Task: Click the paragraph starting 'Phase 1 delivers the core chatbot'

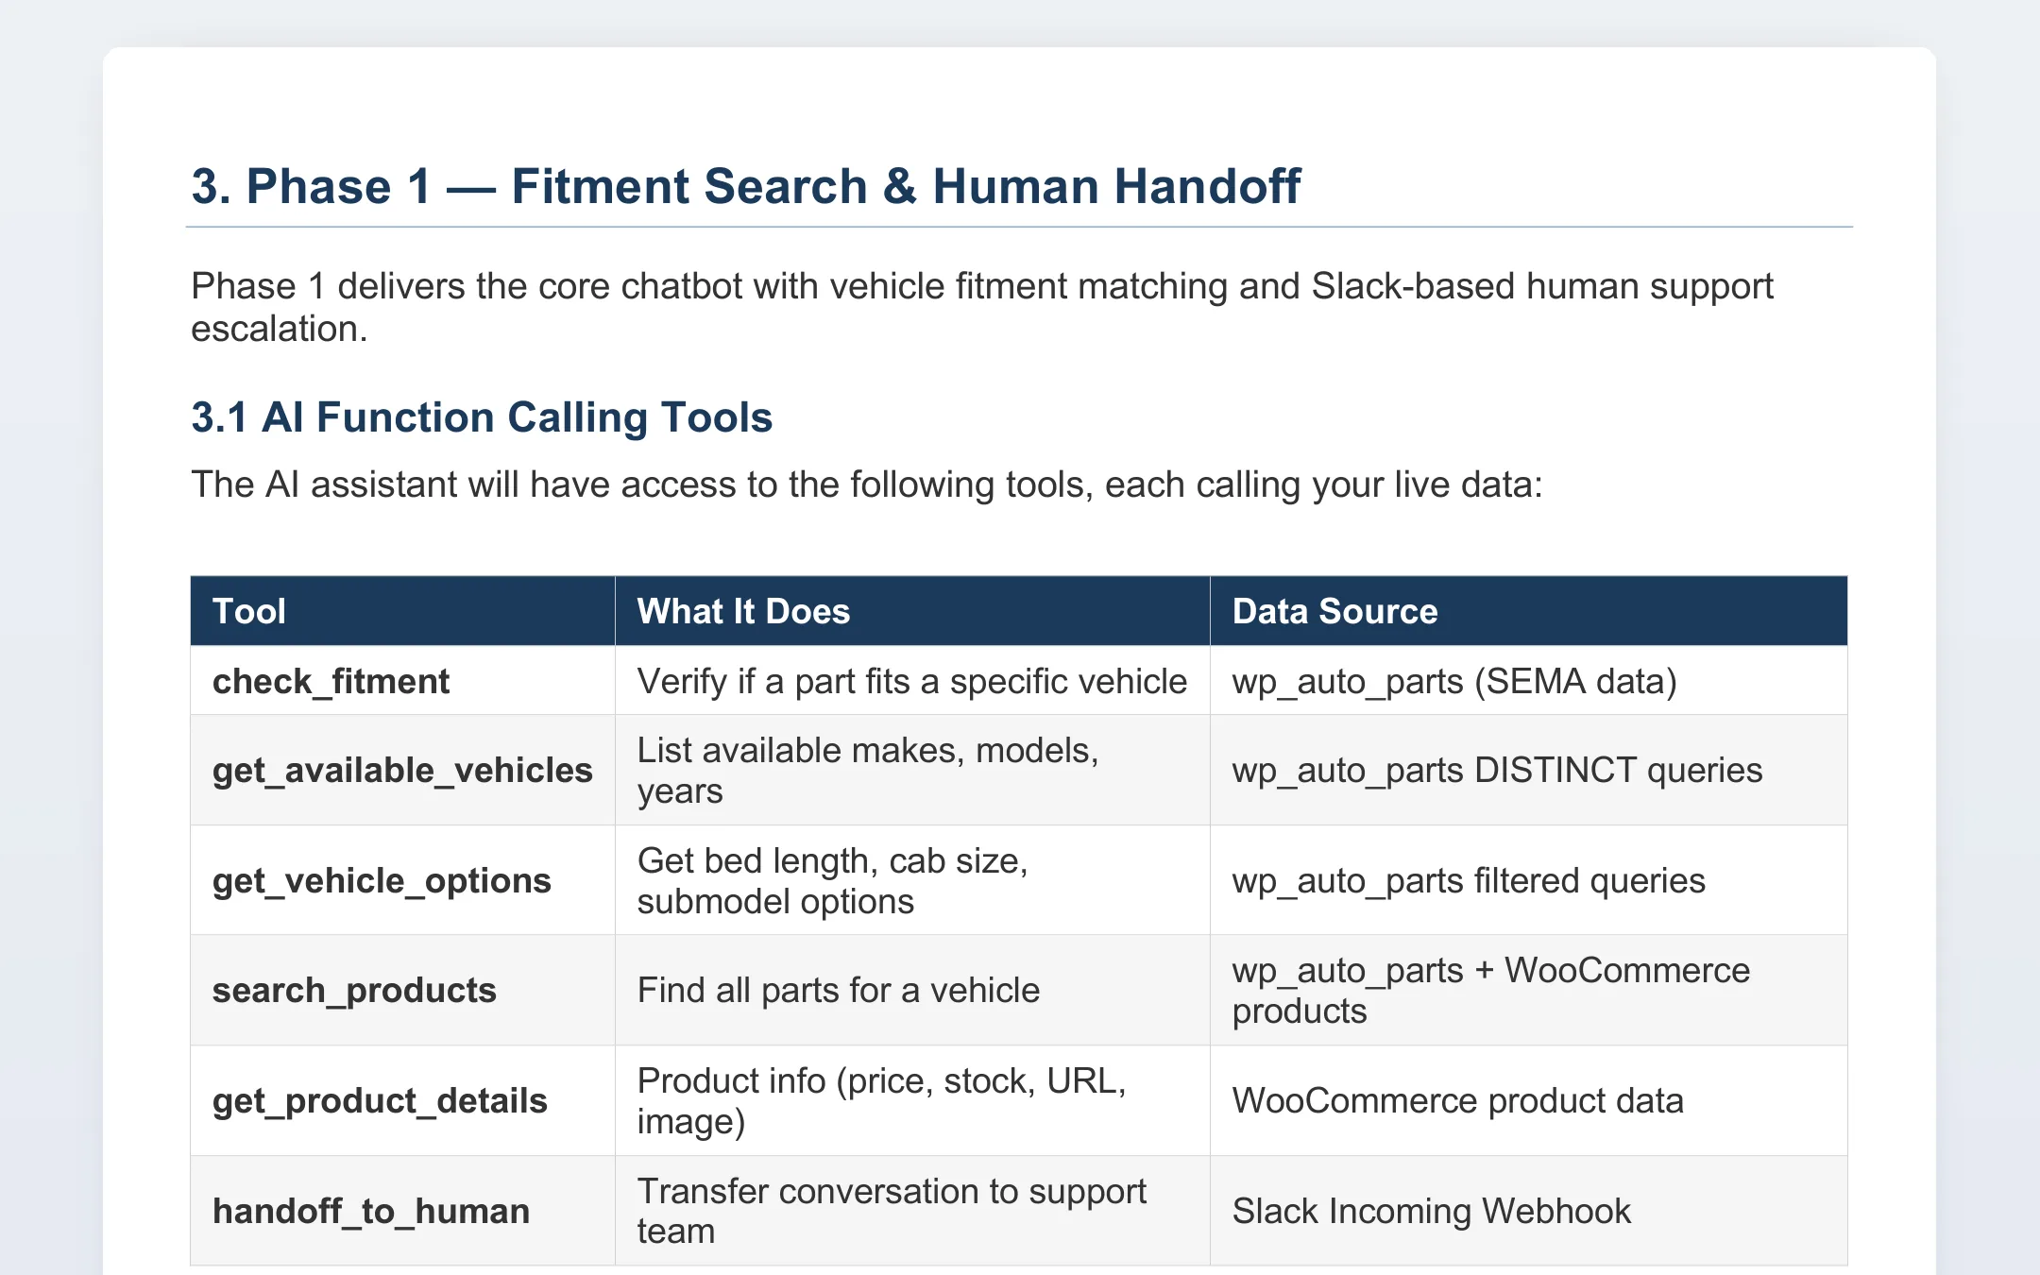Action: tap(982, 307)
